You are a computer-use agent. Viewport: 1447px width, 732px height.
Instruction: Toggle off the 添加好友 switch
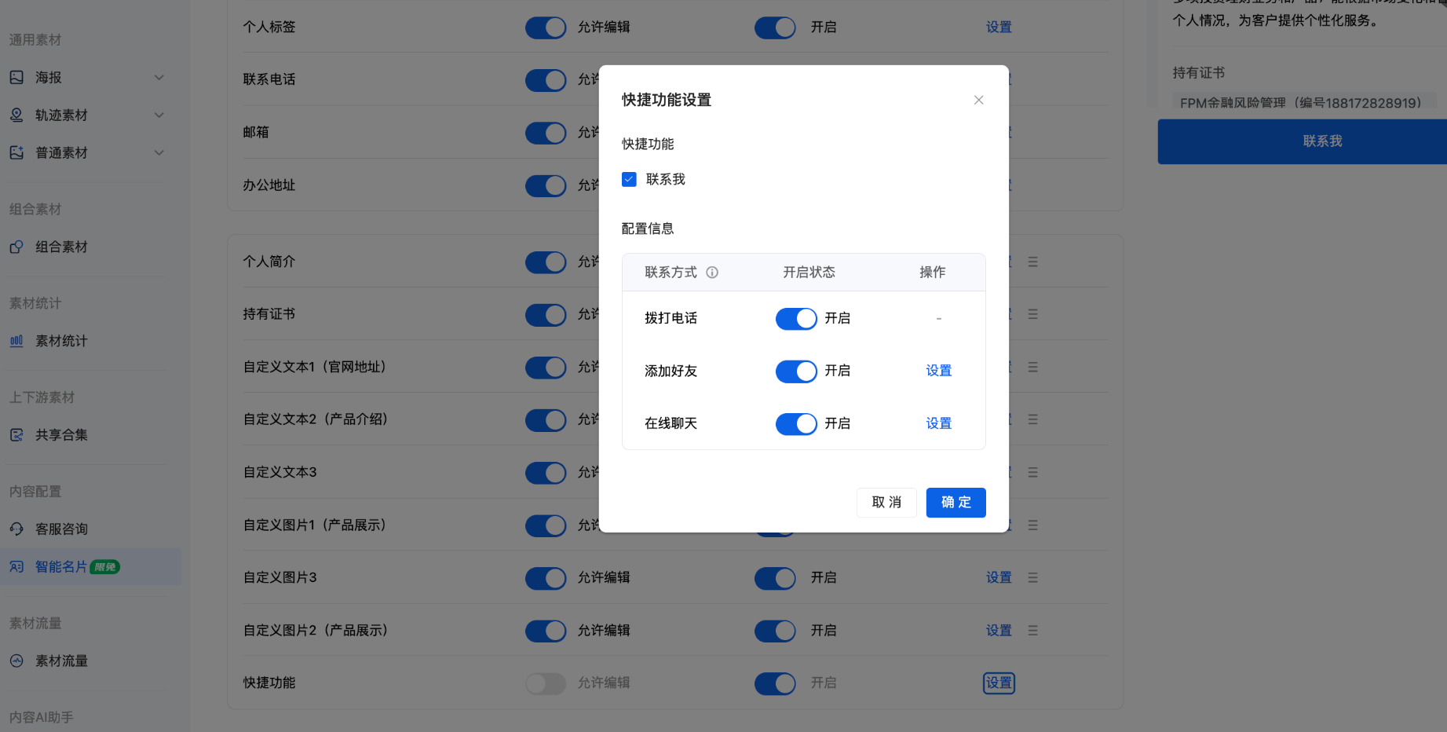(796, 371)
